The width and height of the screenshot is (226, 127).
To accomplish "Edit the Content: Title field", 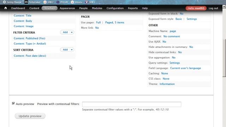I will (23, 16).
